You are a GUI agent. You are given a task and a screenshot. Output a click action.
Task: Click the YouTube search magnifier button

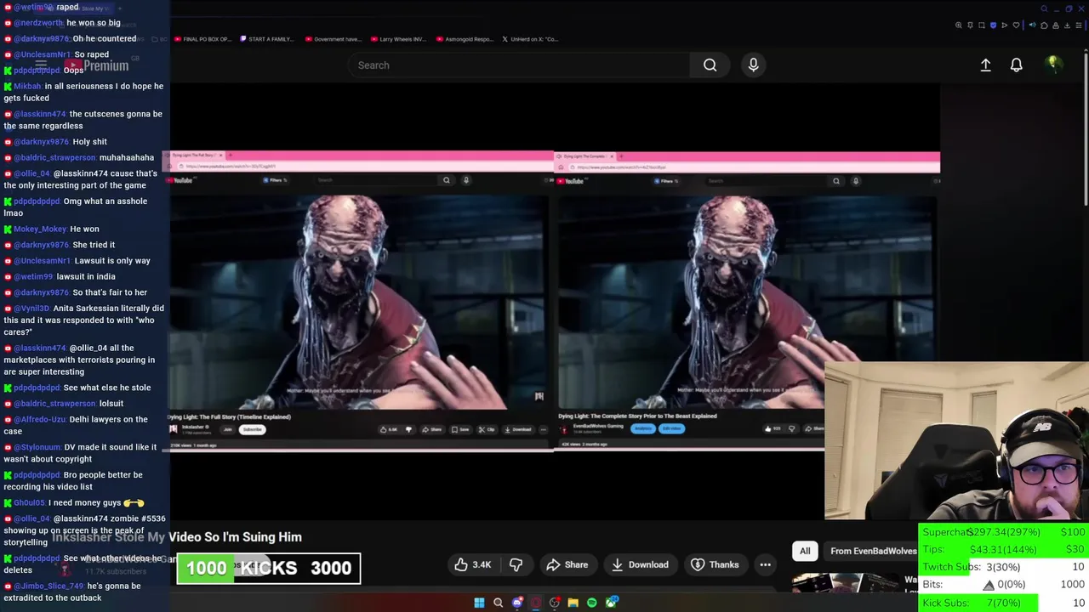(710, 65)
